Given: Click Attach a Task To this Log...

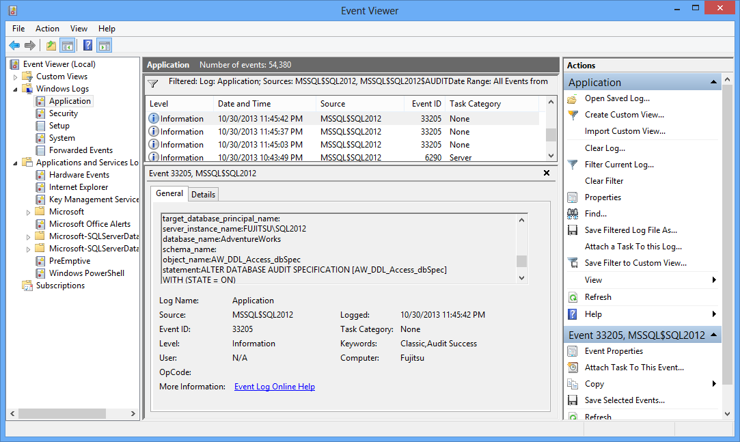Looking at the screenshot, I should point(633,247).
